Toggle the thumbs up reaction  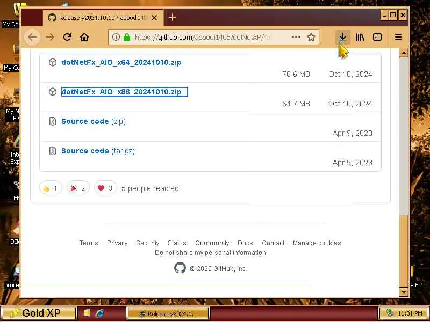click(51, 188)
